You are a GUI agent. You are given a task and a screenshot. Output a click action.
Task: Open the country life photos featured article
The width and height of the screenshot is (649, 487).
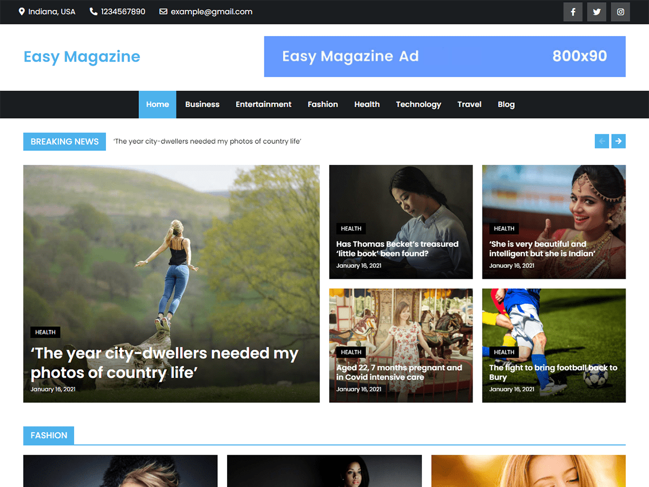pyautogui.click(x=164, y=363)
